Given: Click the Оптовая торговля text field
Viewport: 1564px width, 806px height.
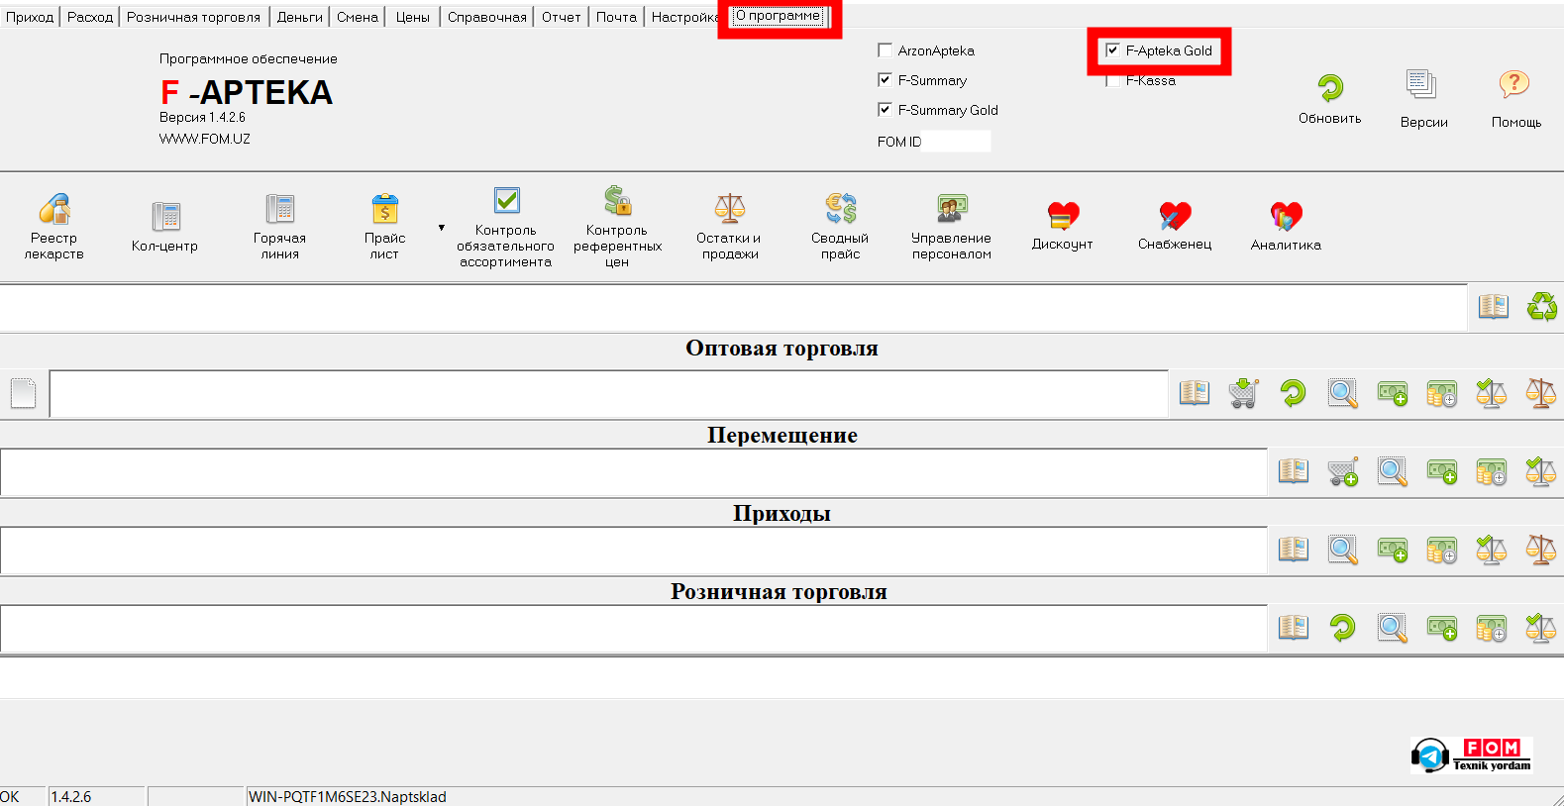Looking at the screenshot, I should tap(609, 394).
